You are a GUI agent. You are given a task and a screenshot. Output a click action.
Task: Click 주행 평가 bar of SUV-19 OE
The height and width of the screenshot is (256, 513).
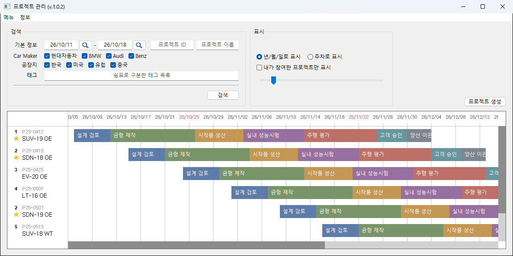[x=340, y=136]
